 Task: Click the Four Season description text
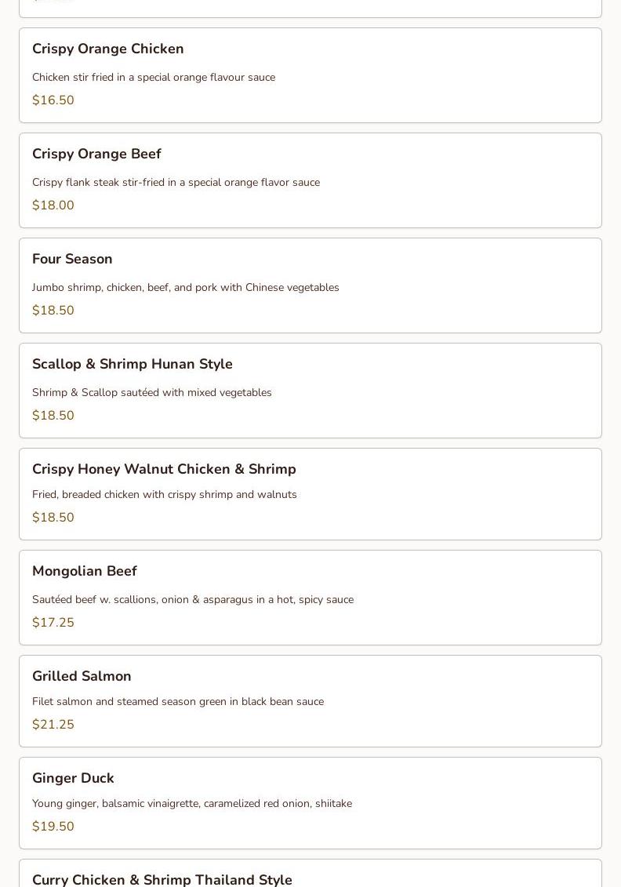pos(186,287)
